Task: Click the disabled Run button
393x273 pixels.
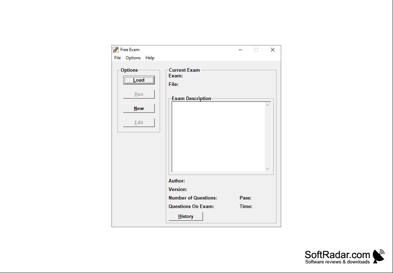Action: tap(139, 94)
